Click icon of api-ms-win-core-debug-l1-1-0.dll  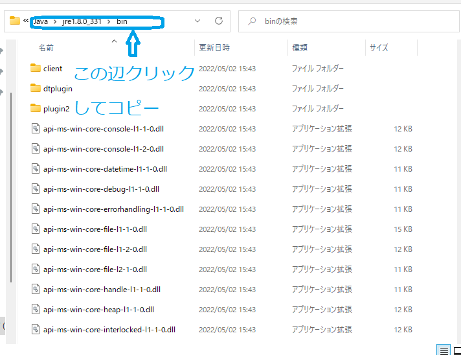click(x=36, y=189)
